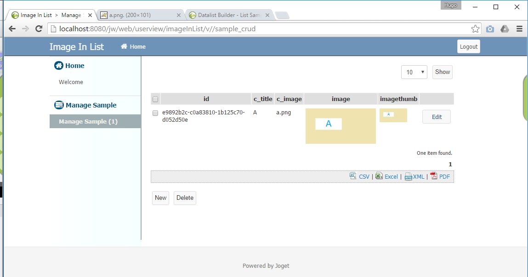Close the Image In List tab
528x277 pixels.
pyautogui.click(x=90, y=15)
